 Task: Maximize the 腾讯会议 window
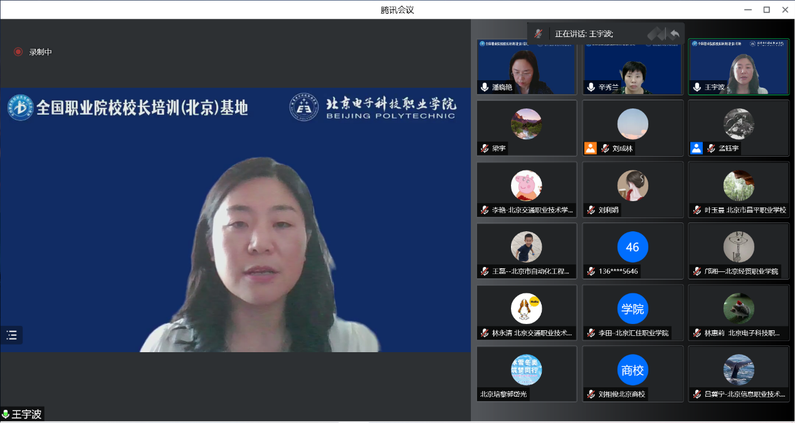click(x=766, y=9)
